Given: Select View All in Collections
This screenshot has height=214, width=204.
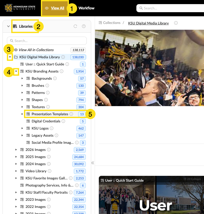Looking at the screenshot, I should coord(36,50).
